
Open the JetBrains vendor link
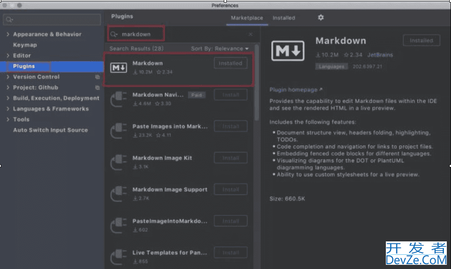380,55
